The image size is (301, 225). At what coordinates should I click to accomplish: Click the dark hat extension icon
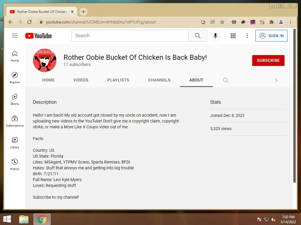[x=243, y=22]
